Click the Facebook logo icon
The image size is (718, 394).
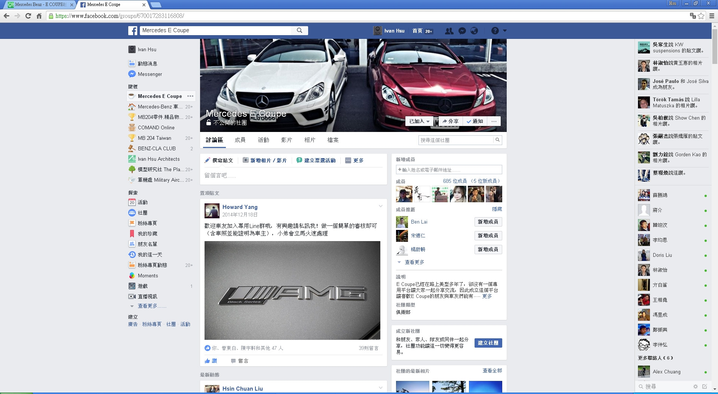[x=133, y=31]
